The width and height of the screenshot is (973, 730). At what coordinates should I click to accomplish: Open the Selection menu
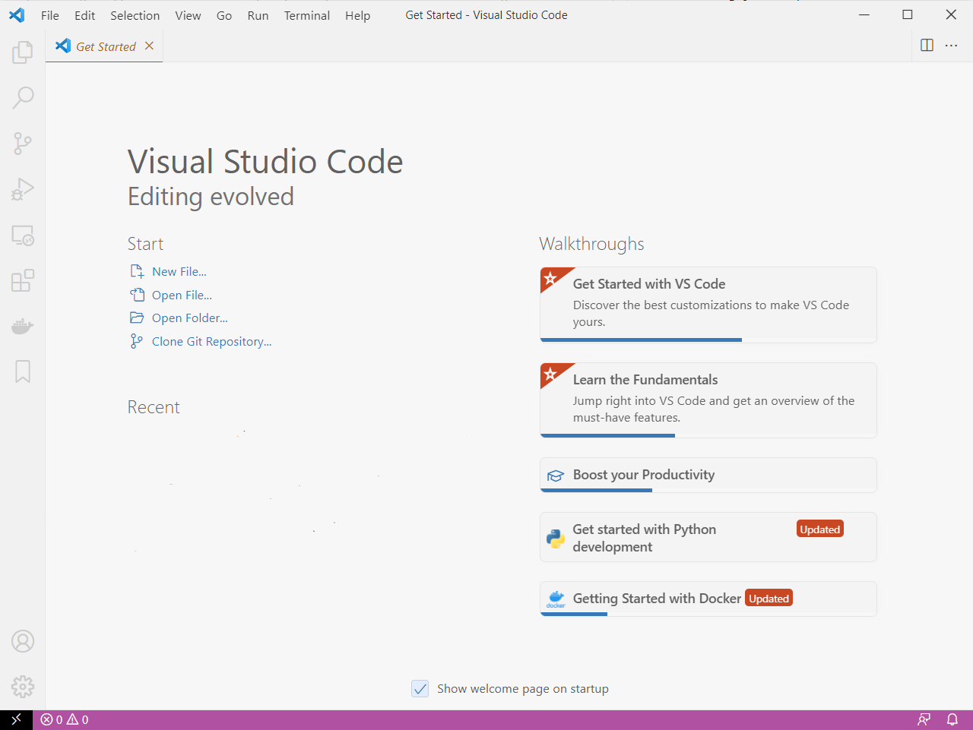[135, 15]
